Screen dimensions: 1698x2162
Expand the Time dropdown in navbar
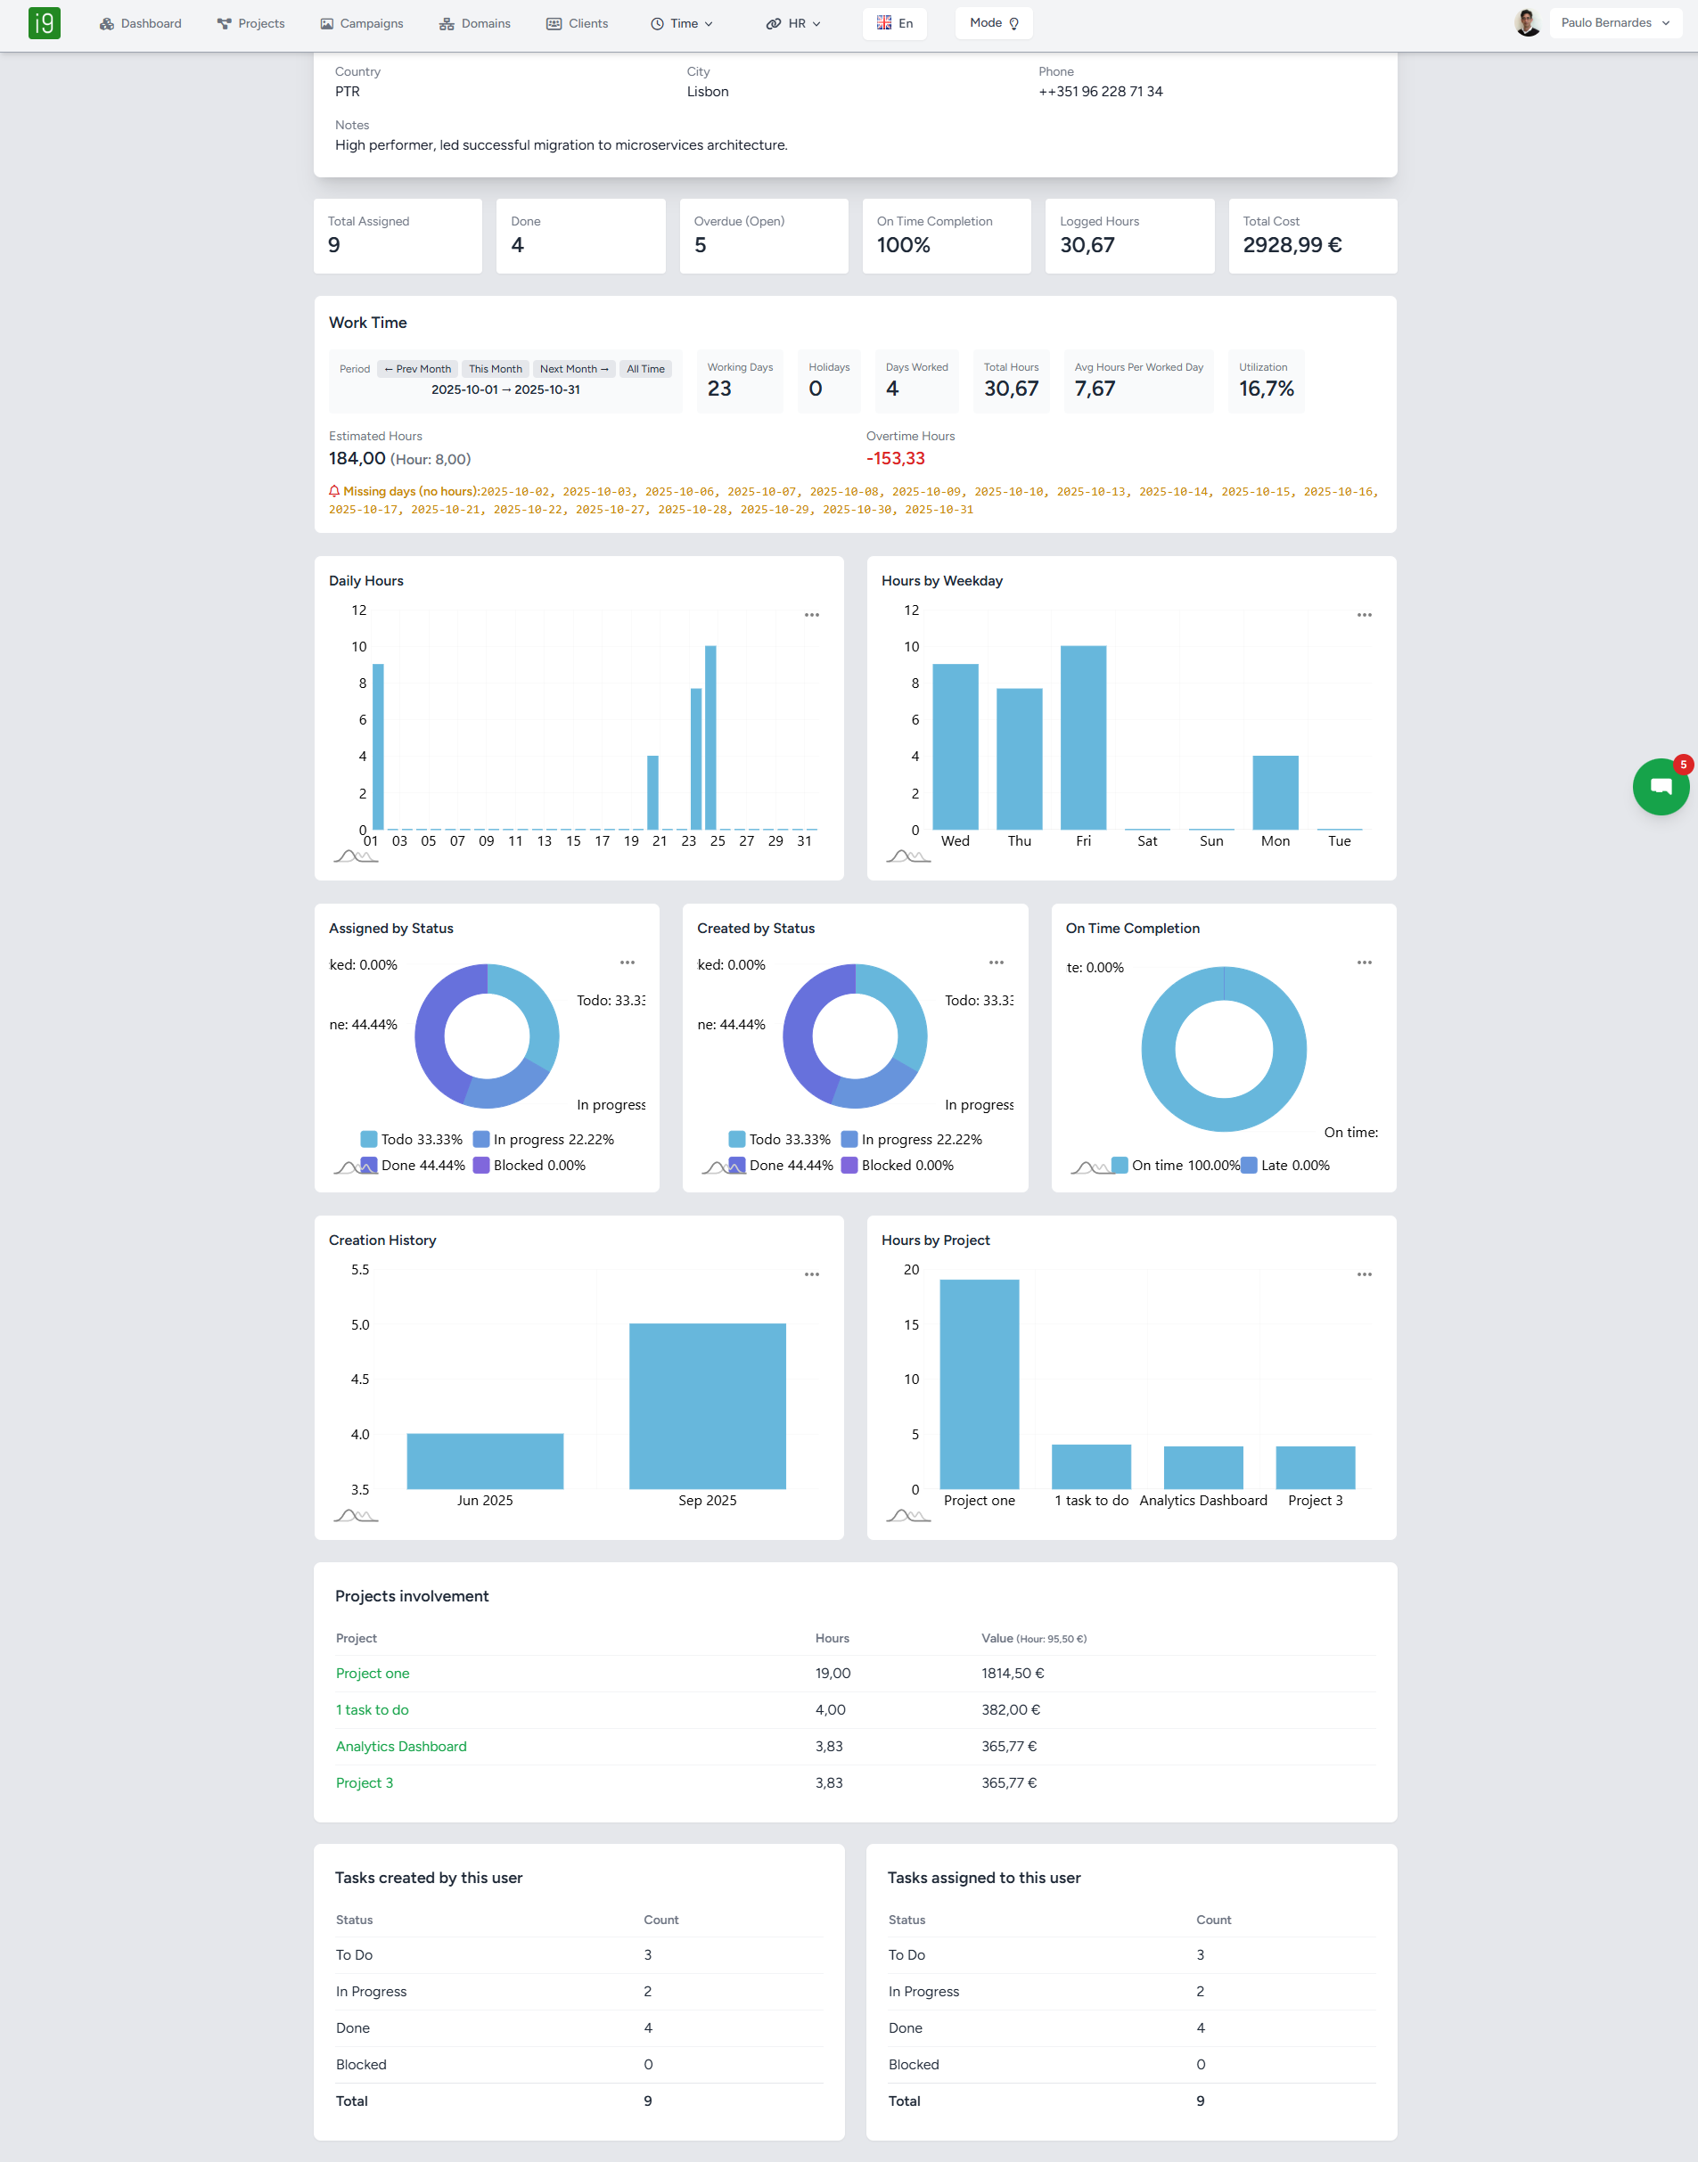682,24
